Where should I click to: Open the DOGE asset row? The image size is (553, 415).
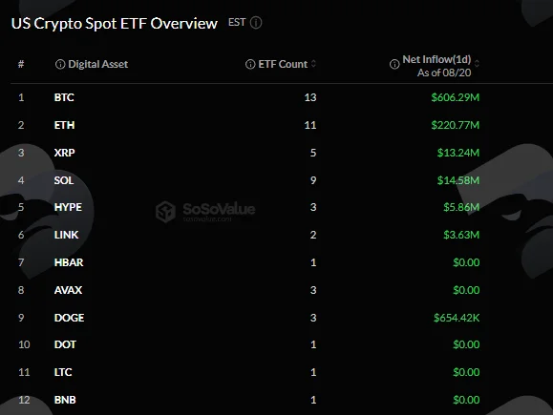click(282, 318)
